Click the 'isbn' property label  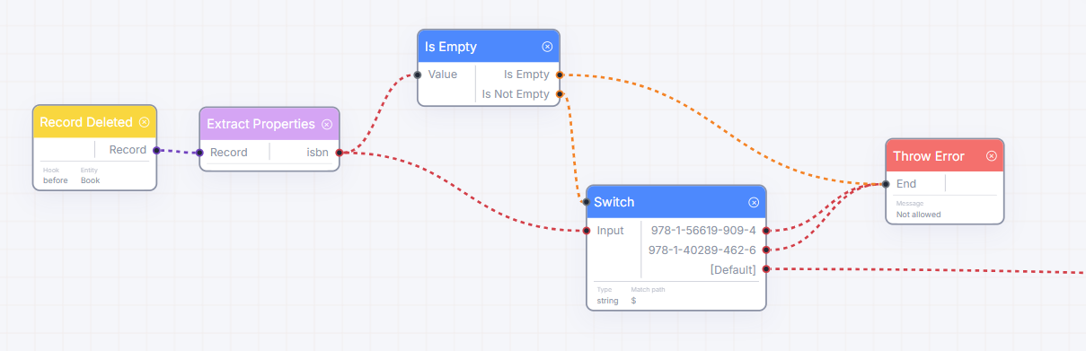click(318, 152)
